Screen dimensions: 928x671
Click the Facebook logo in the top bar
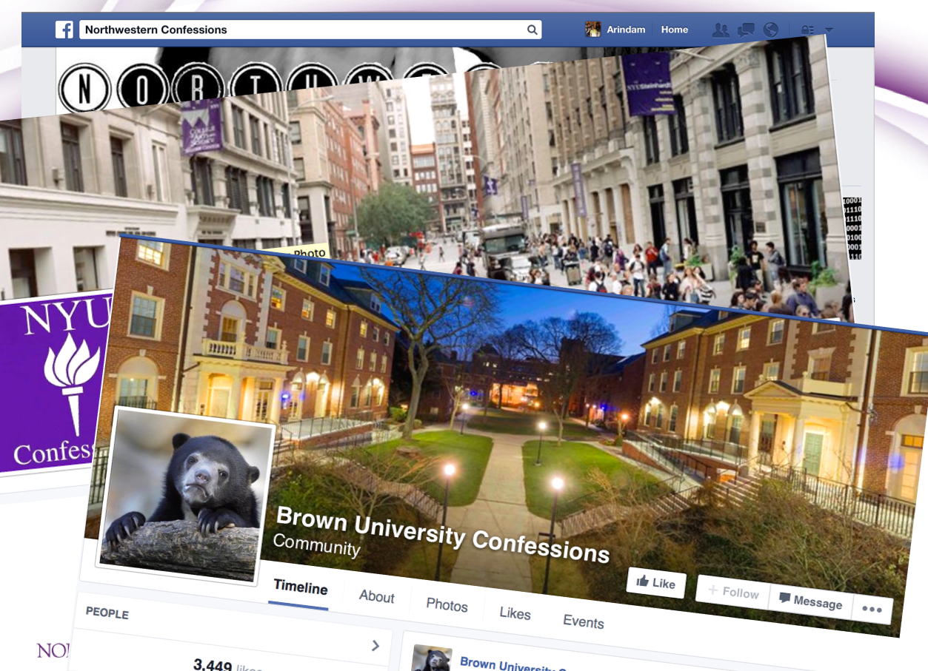pos(64,30)
